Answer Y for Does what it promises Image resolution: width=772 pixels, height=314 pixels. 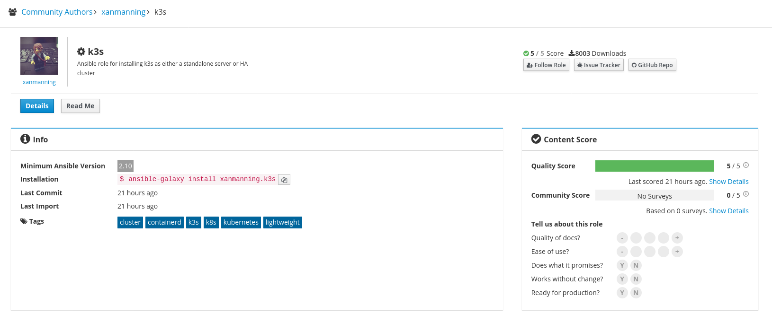coord(622,265)
